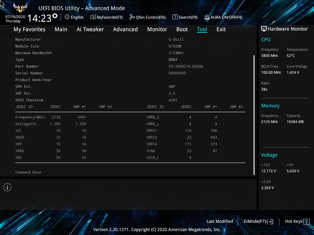Viewport: 314px width, 235px height.
Task: Toggle AURA ON/OFF(F4)
Action: coord(223,17)
